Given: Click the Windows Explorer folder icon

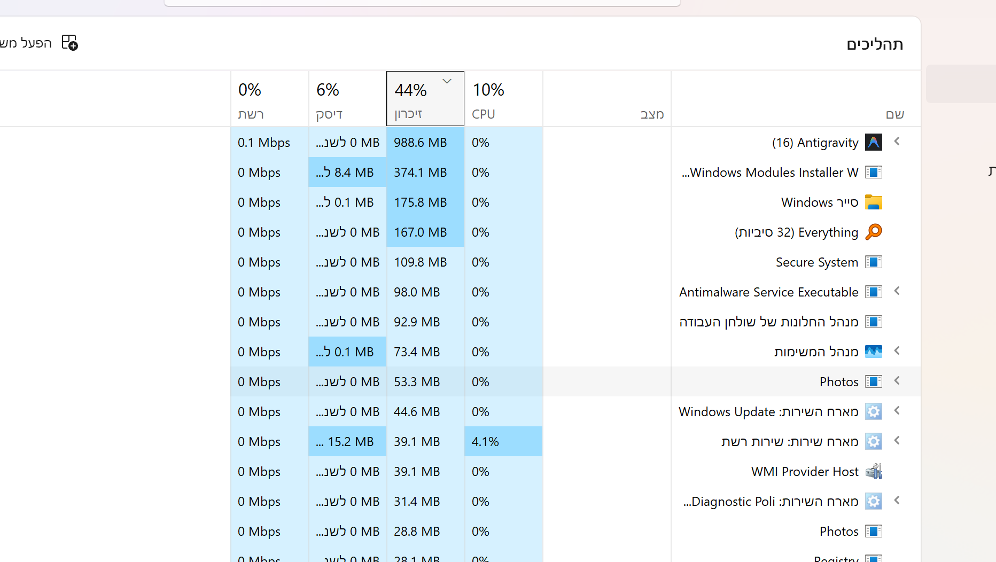Looking at the screenshot, I should (x=873, y=202).
